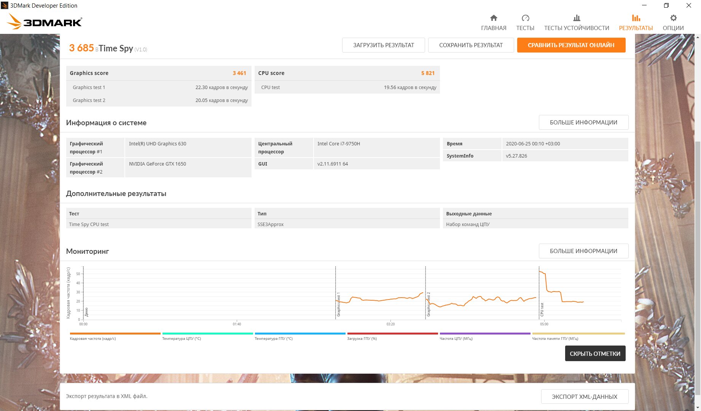Click the overall score 3 685
The image size is (701, 411).
point(81,48)
